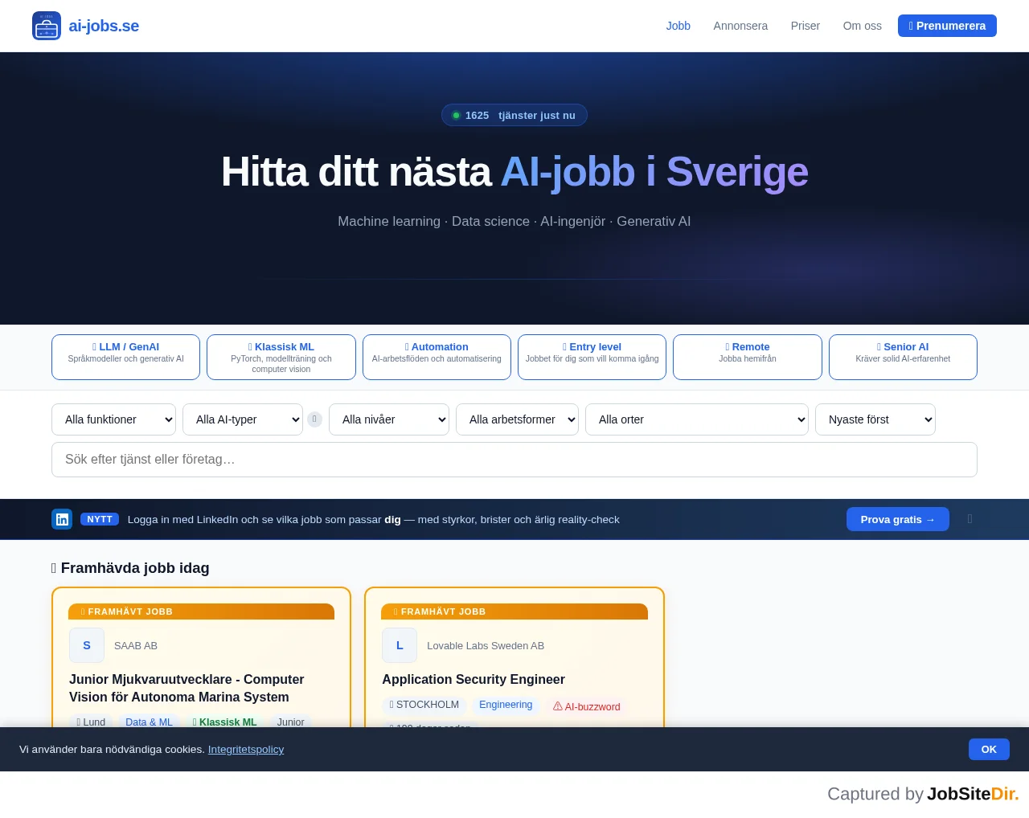Open the Alla funktioner dropdown

tap(113, 419)
